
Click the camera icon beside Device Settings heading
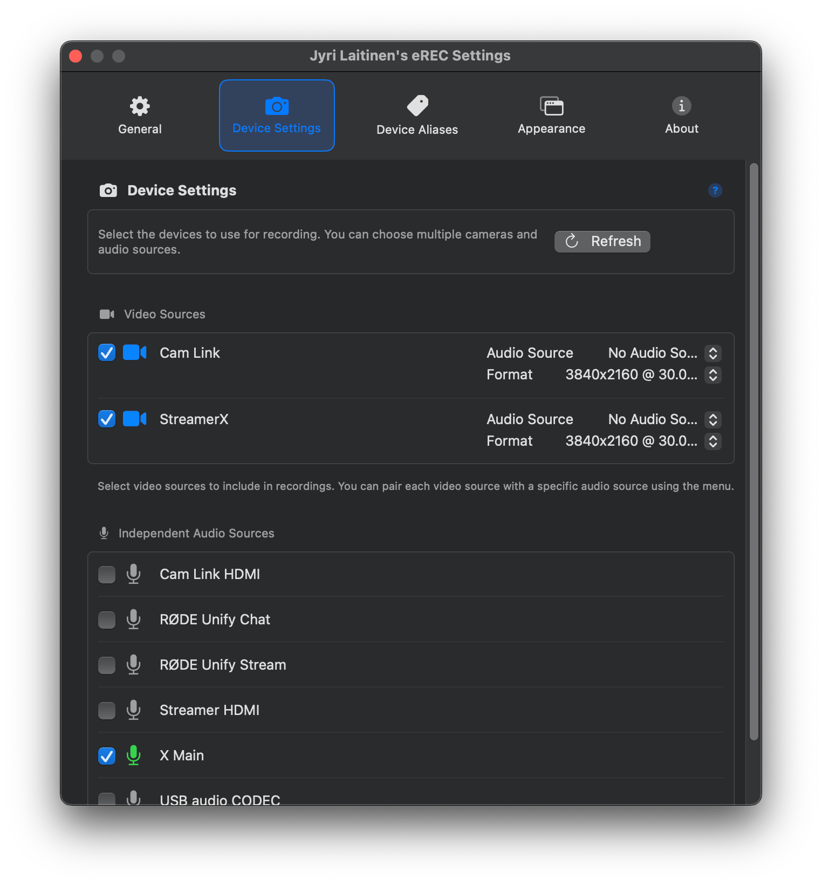click(x=108, y=190)
